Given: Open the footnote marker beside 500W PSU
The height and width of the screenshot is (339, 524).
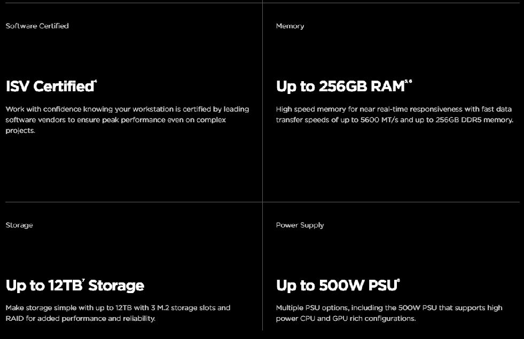Looking at the screenshot, I should click(398, 280).
